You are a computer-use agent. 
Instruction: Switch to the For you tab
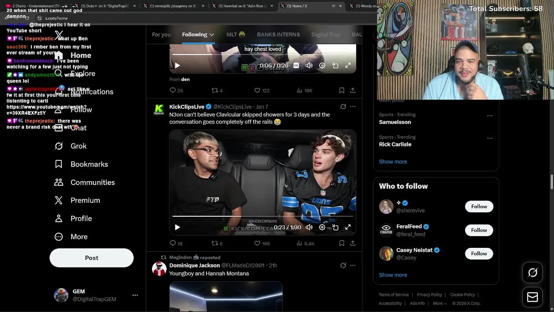click(x=161, y=35)
